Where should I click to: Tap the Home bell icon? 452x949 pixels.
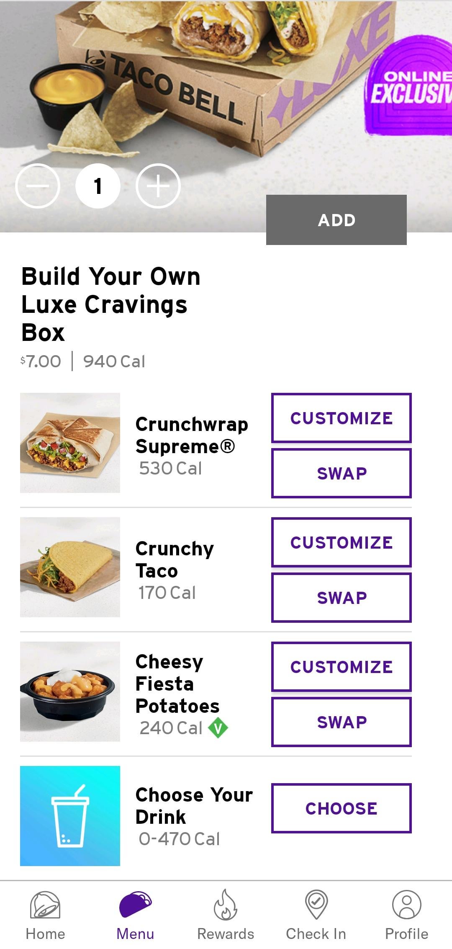45,905
